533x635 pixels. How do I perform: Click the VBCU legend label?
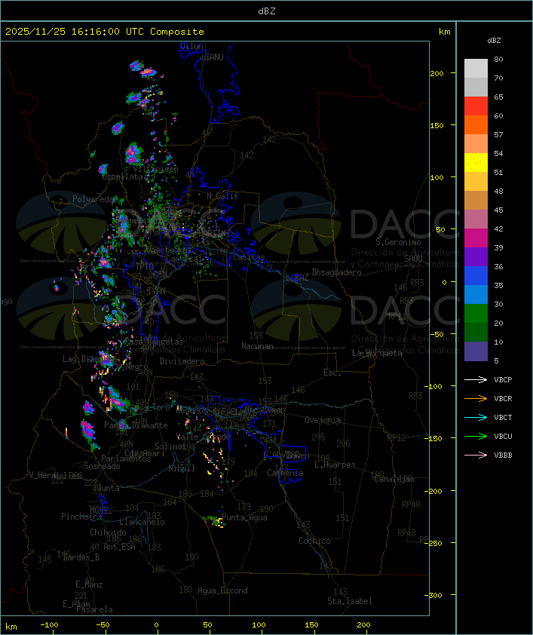click(503, 436)
